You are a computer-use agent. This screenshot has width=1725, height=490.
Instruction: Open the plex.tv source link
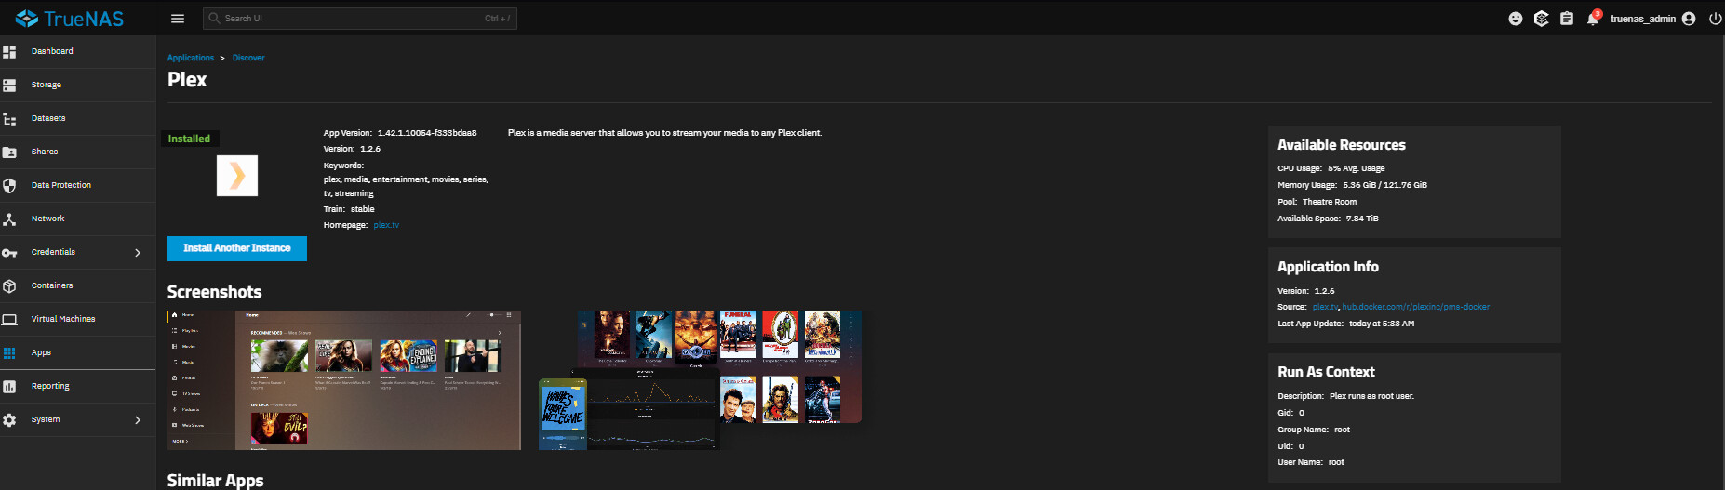click(1325, 307)
